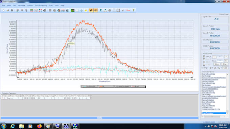Click the Spec_A device name table cell
This screenshot has height=129, width=230.
[x=10, y=98]
